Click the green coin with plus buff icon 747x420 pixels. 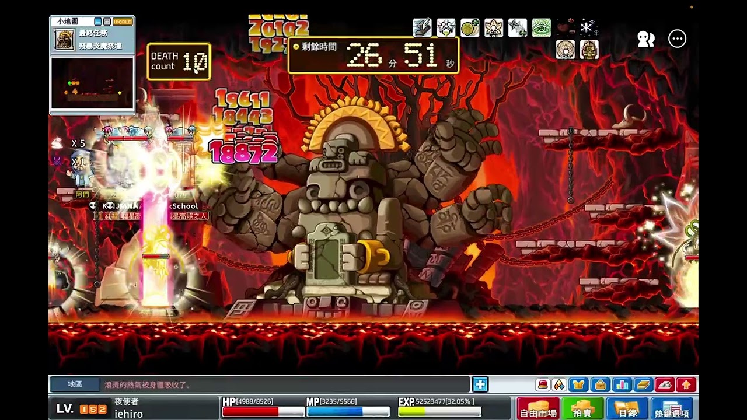coord(470,27)
